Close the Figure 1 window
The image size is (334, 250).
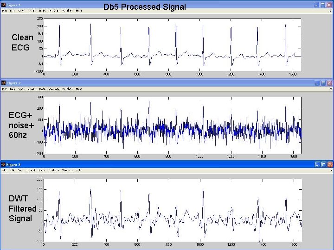tap(329, 5)
